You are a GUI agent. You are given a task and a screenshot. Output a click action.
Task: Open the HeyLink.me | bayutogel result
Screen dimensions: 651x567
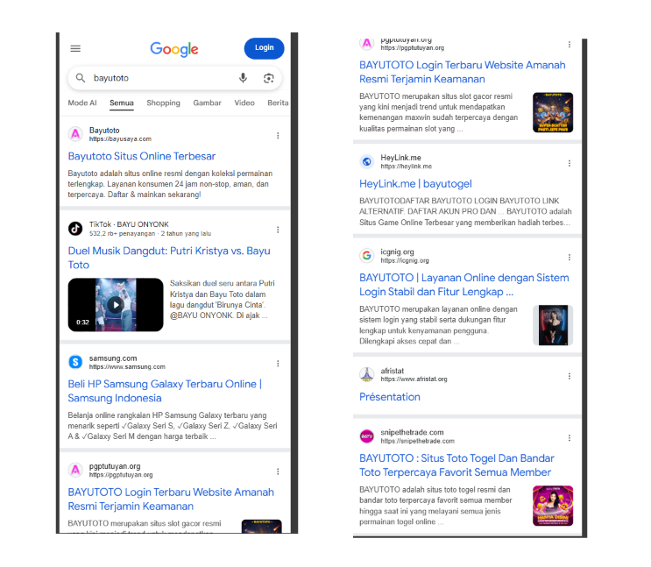(415, 184)
